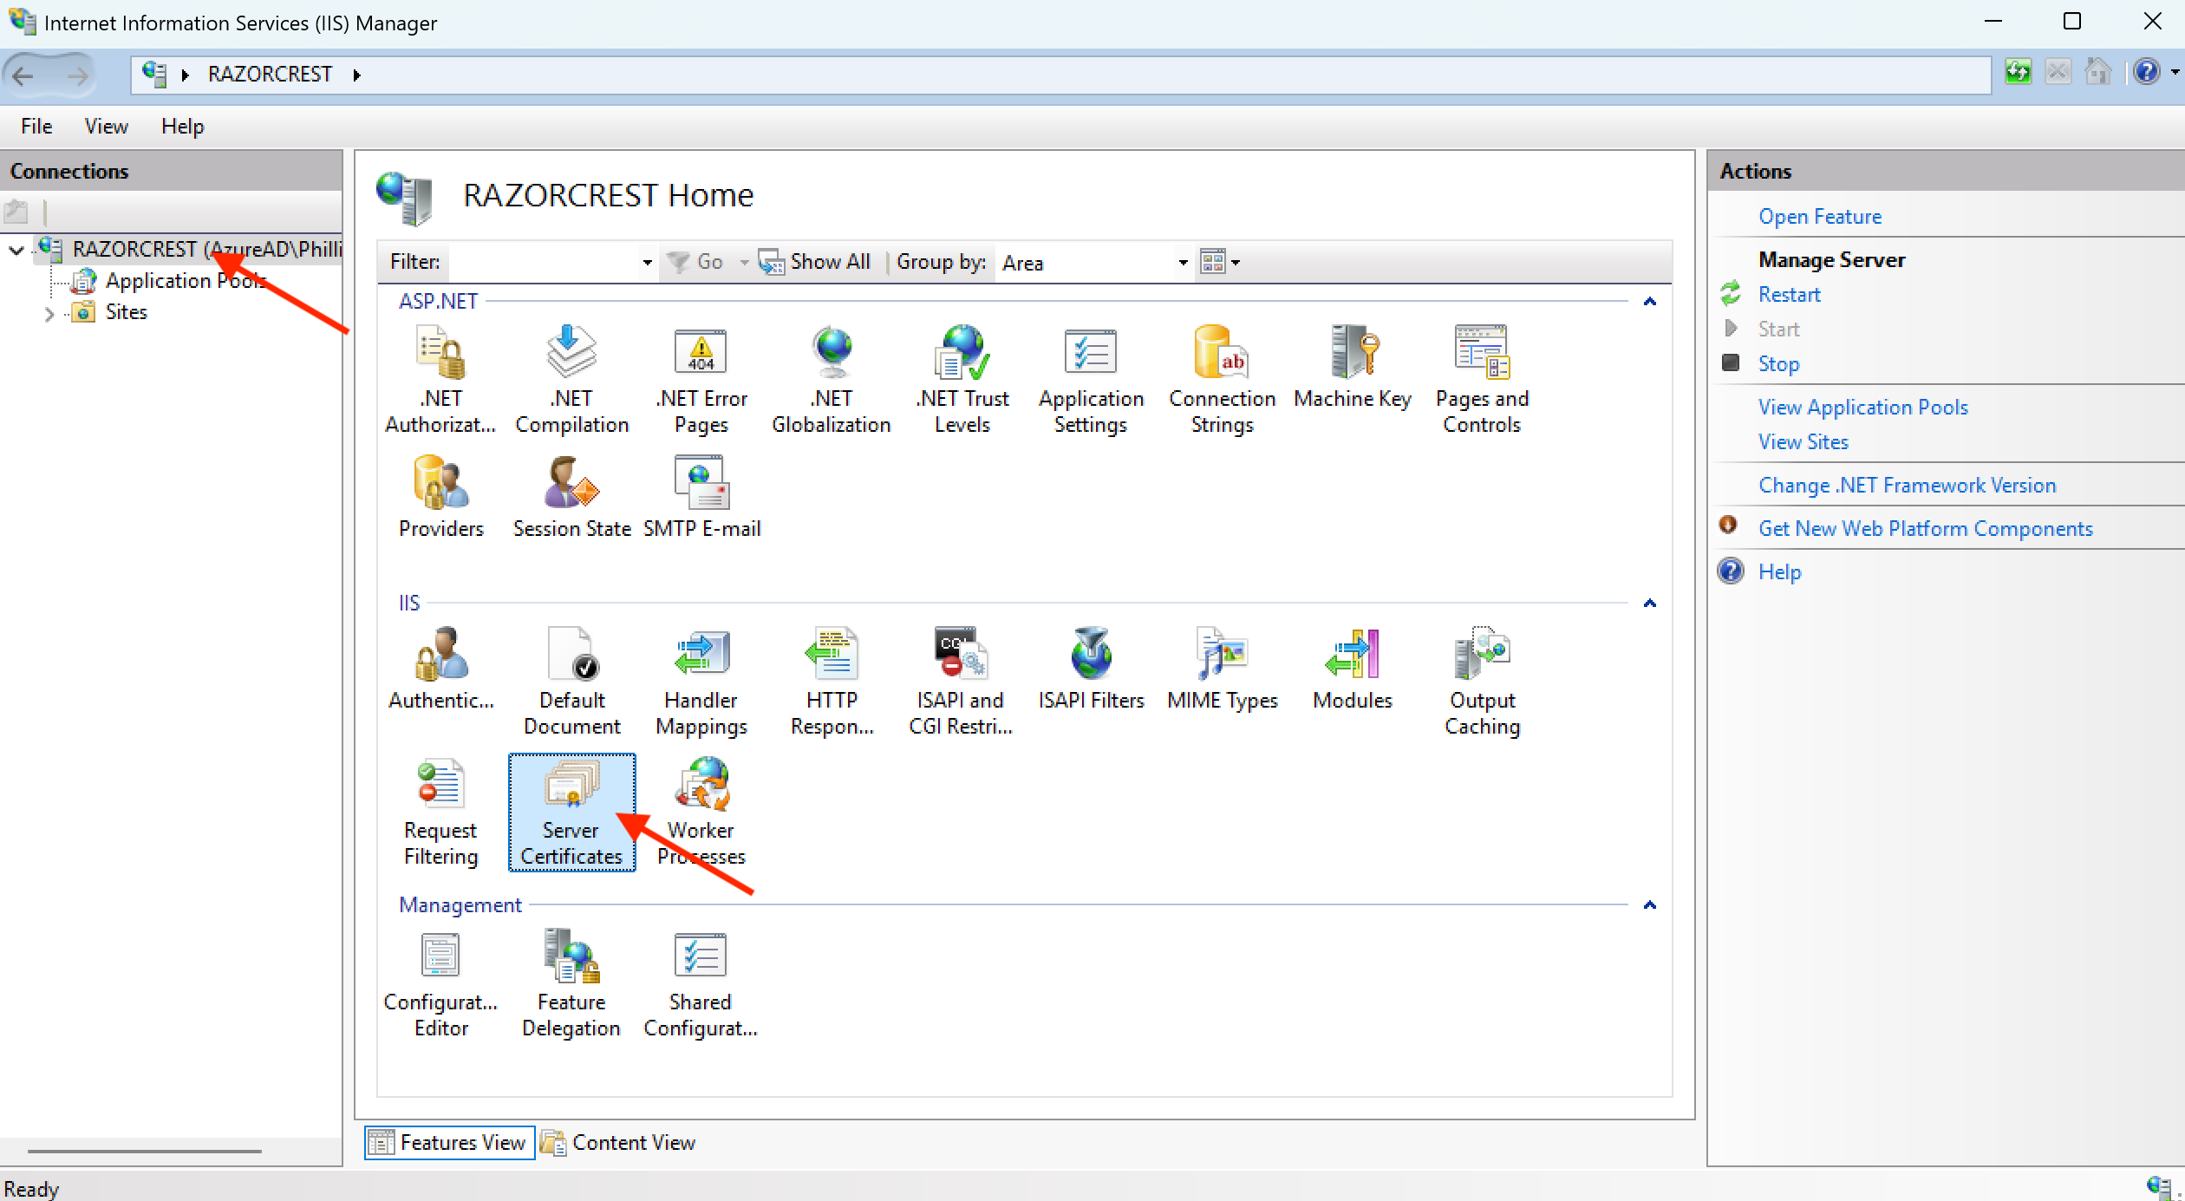
Task: Open Handler Mappings
Action: (x=701, y=681)
